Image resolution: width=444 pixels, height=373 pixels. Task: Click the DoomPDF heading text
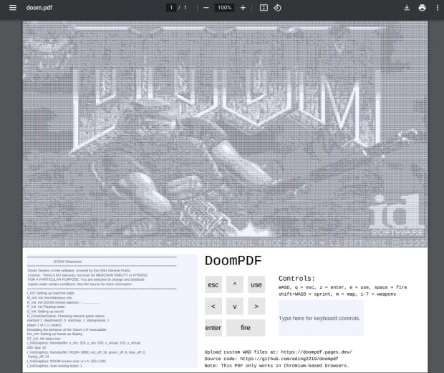233,261
